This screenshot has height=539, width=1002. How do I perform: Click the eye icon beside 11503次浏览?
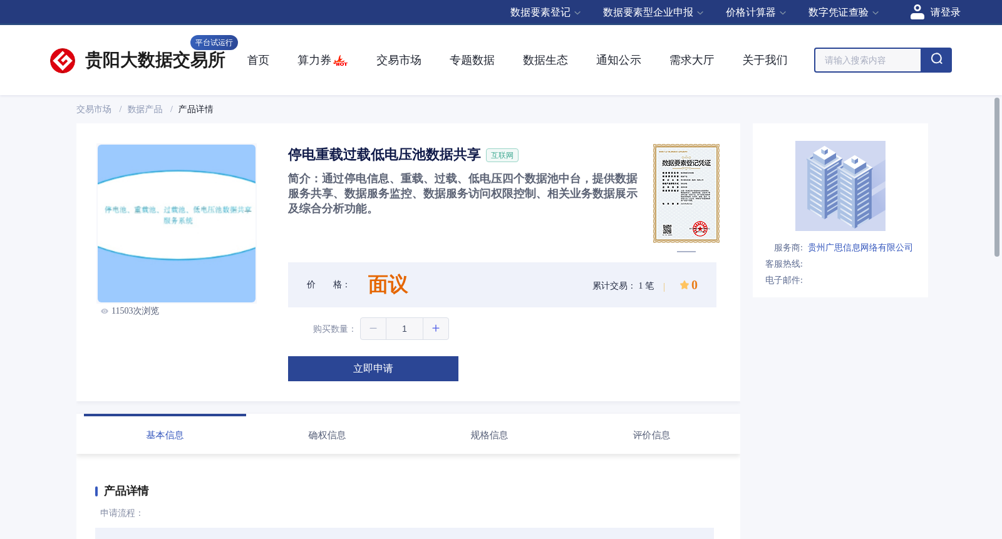105,311
